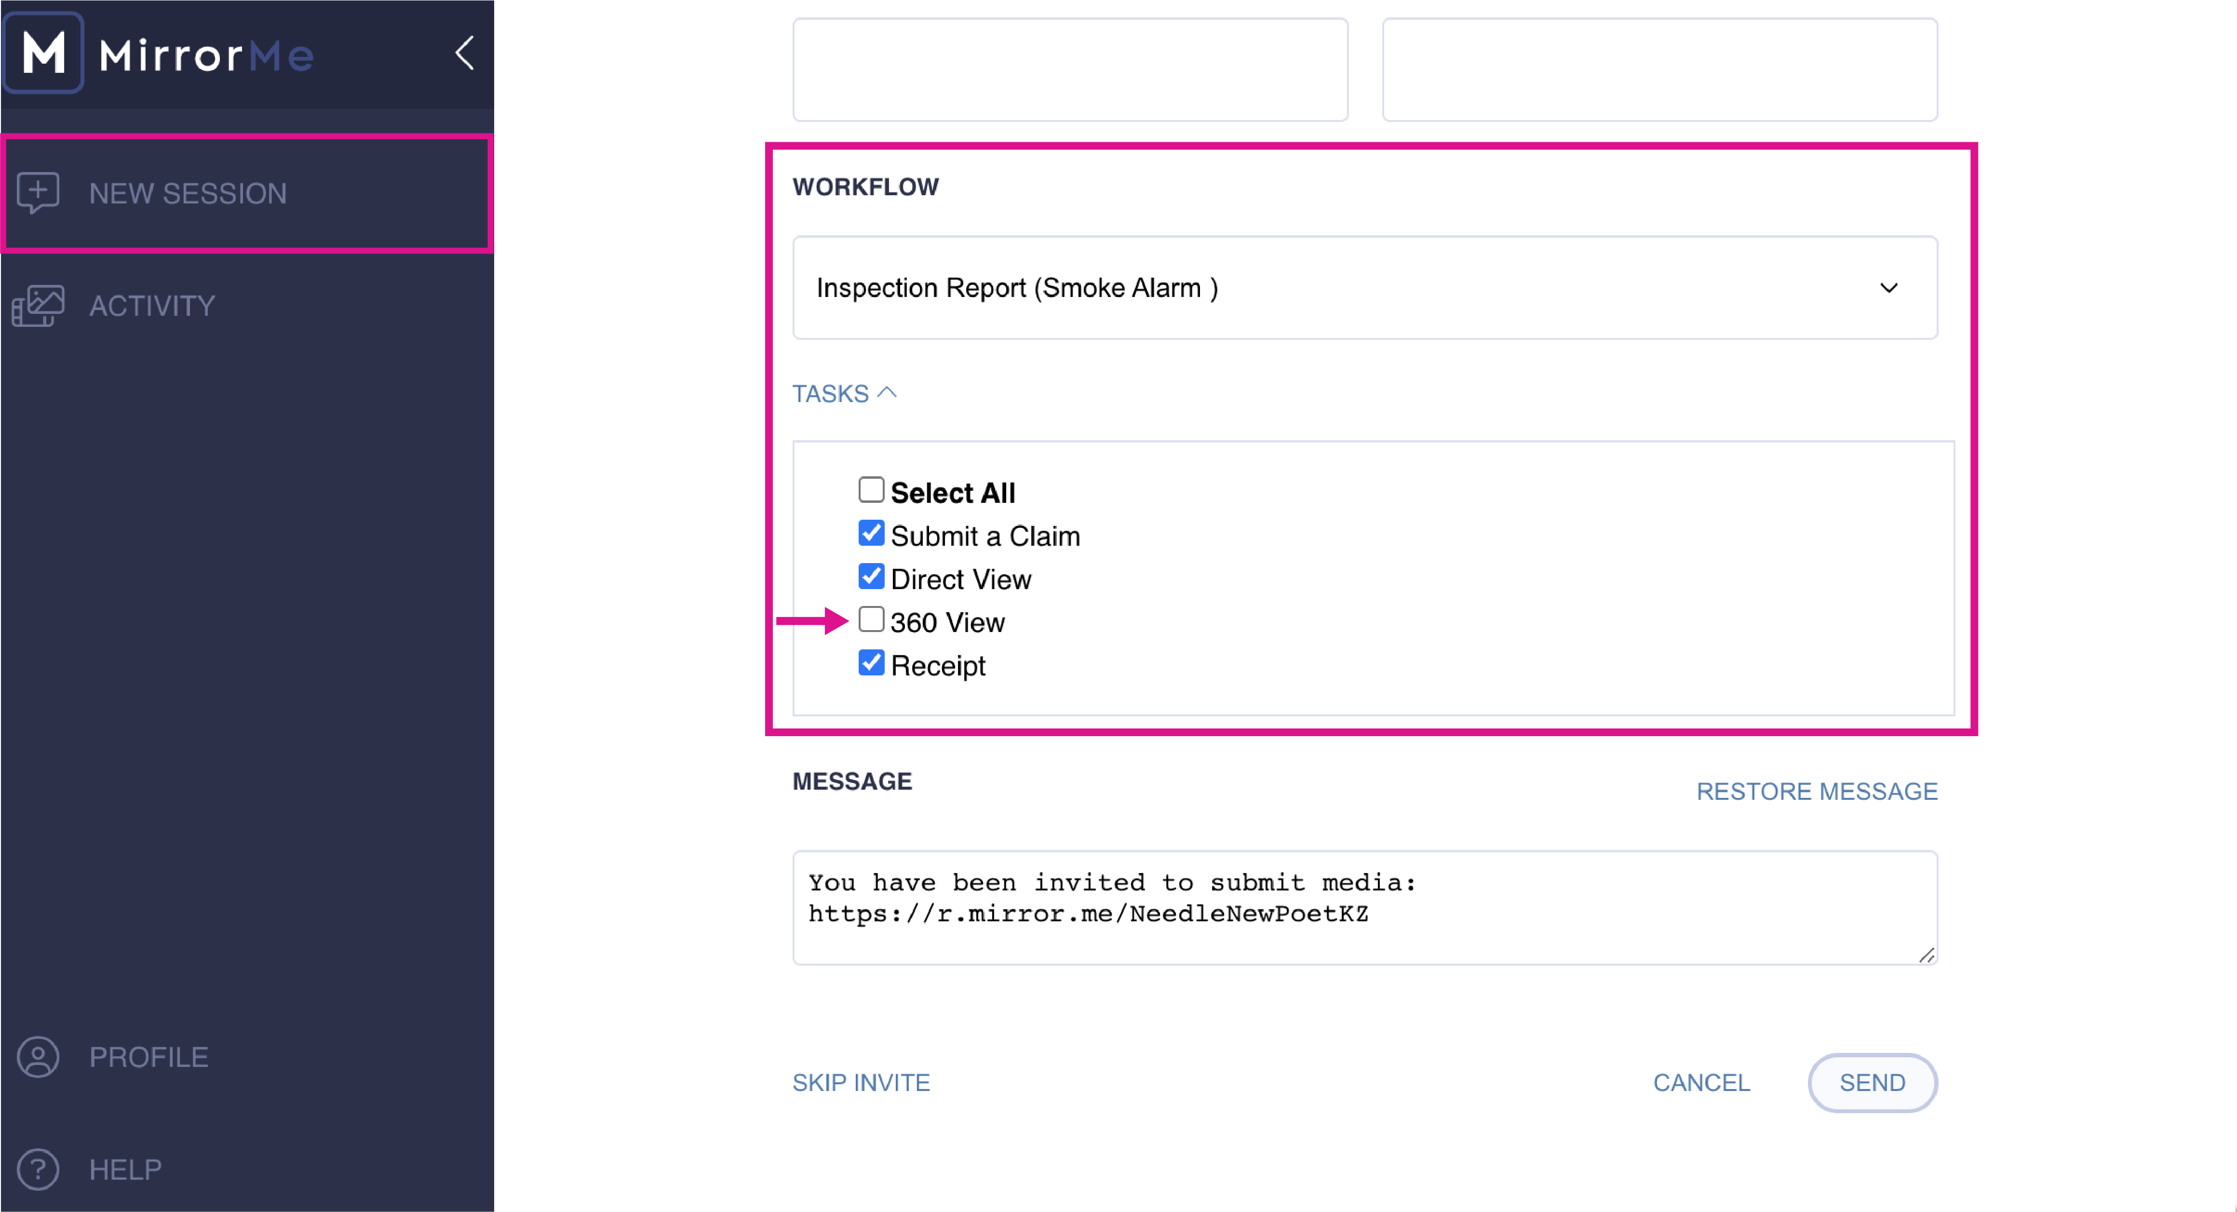Click inside the invite message text area
This screenshot has height=1212, width=2237.
(1365, 907)
